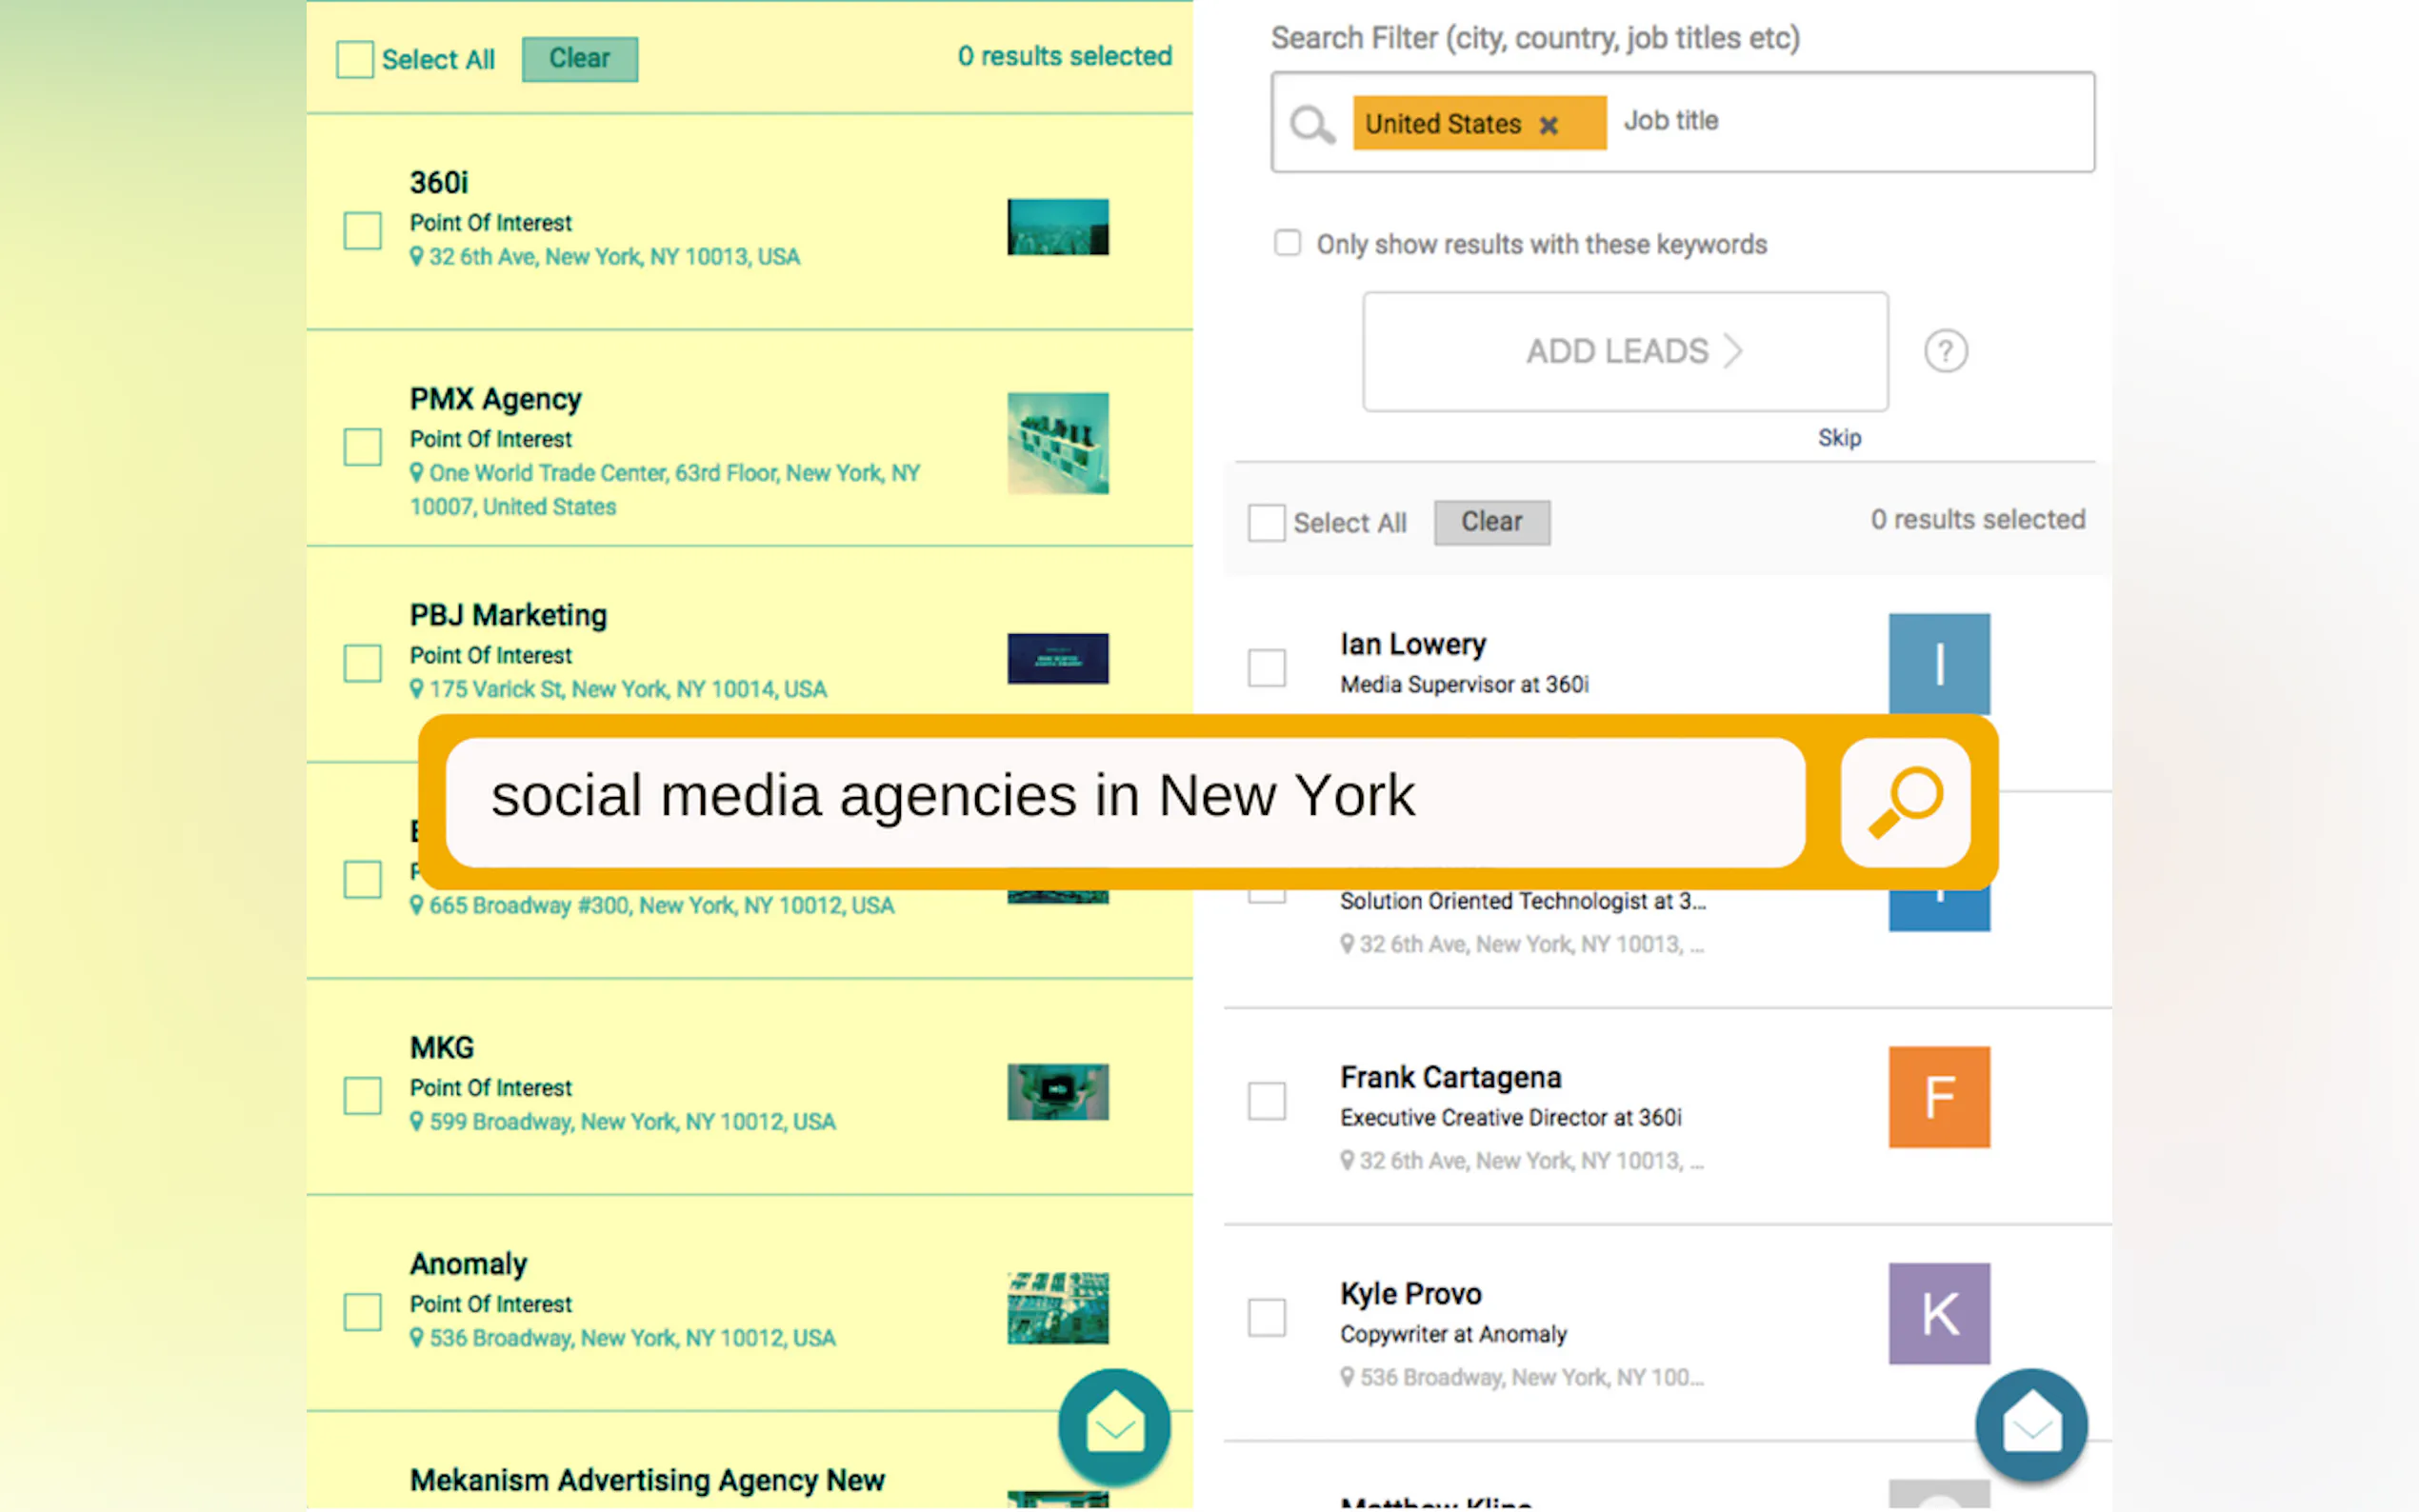Enable Only show results with these keywords
This screenshot has width=2419, height=1512.
tap(1287, 243)
